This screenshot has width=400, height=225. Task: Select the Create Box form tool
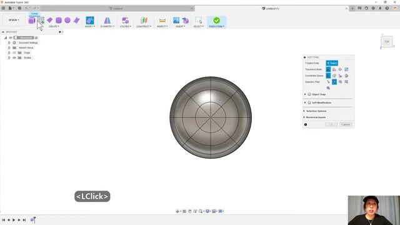pos(32,21)
